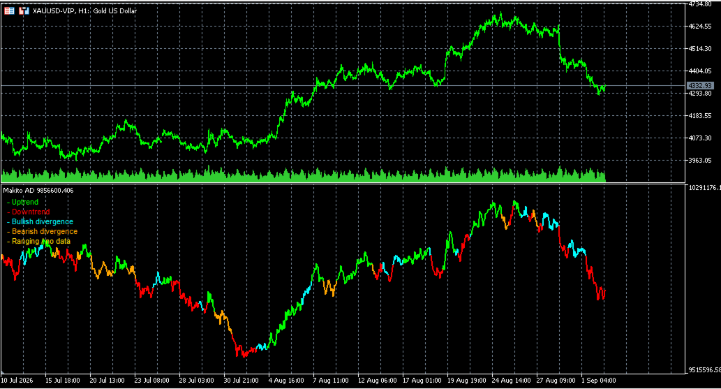
Task: Click the 4183.55 price scale level
Action: tap(700, 115)
